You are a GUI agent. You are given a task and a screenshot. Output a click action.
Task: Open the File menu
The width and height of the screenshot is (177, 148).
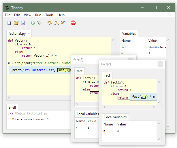coord(7,15)
